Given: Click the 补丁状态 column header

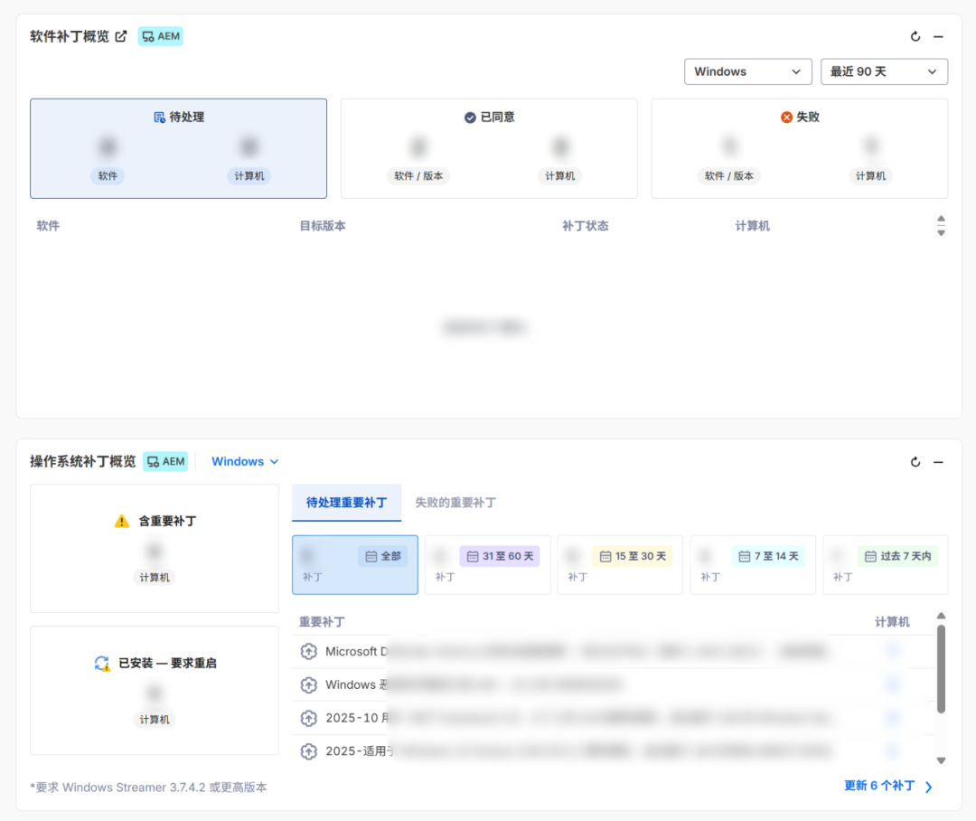Looking at the screenshot, I should point(585,226).
